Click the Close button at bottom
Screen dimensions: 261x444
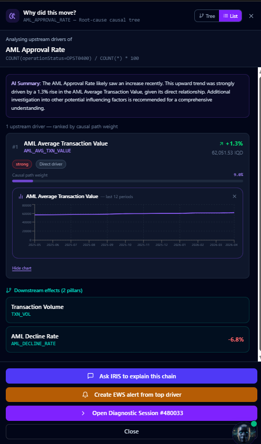point(131,431)
